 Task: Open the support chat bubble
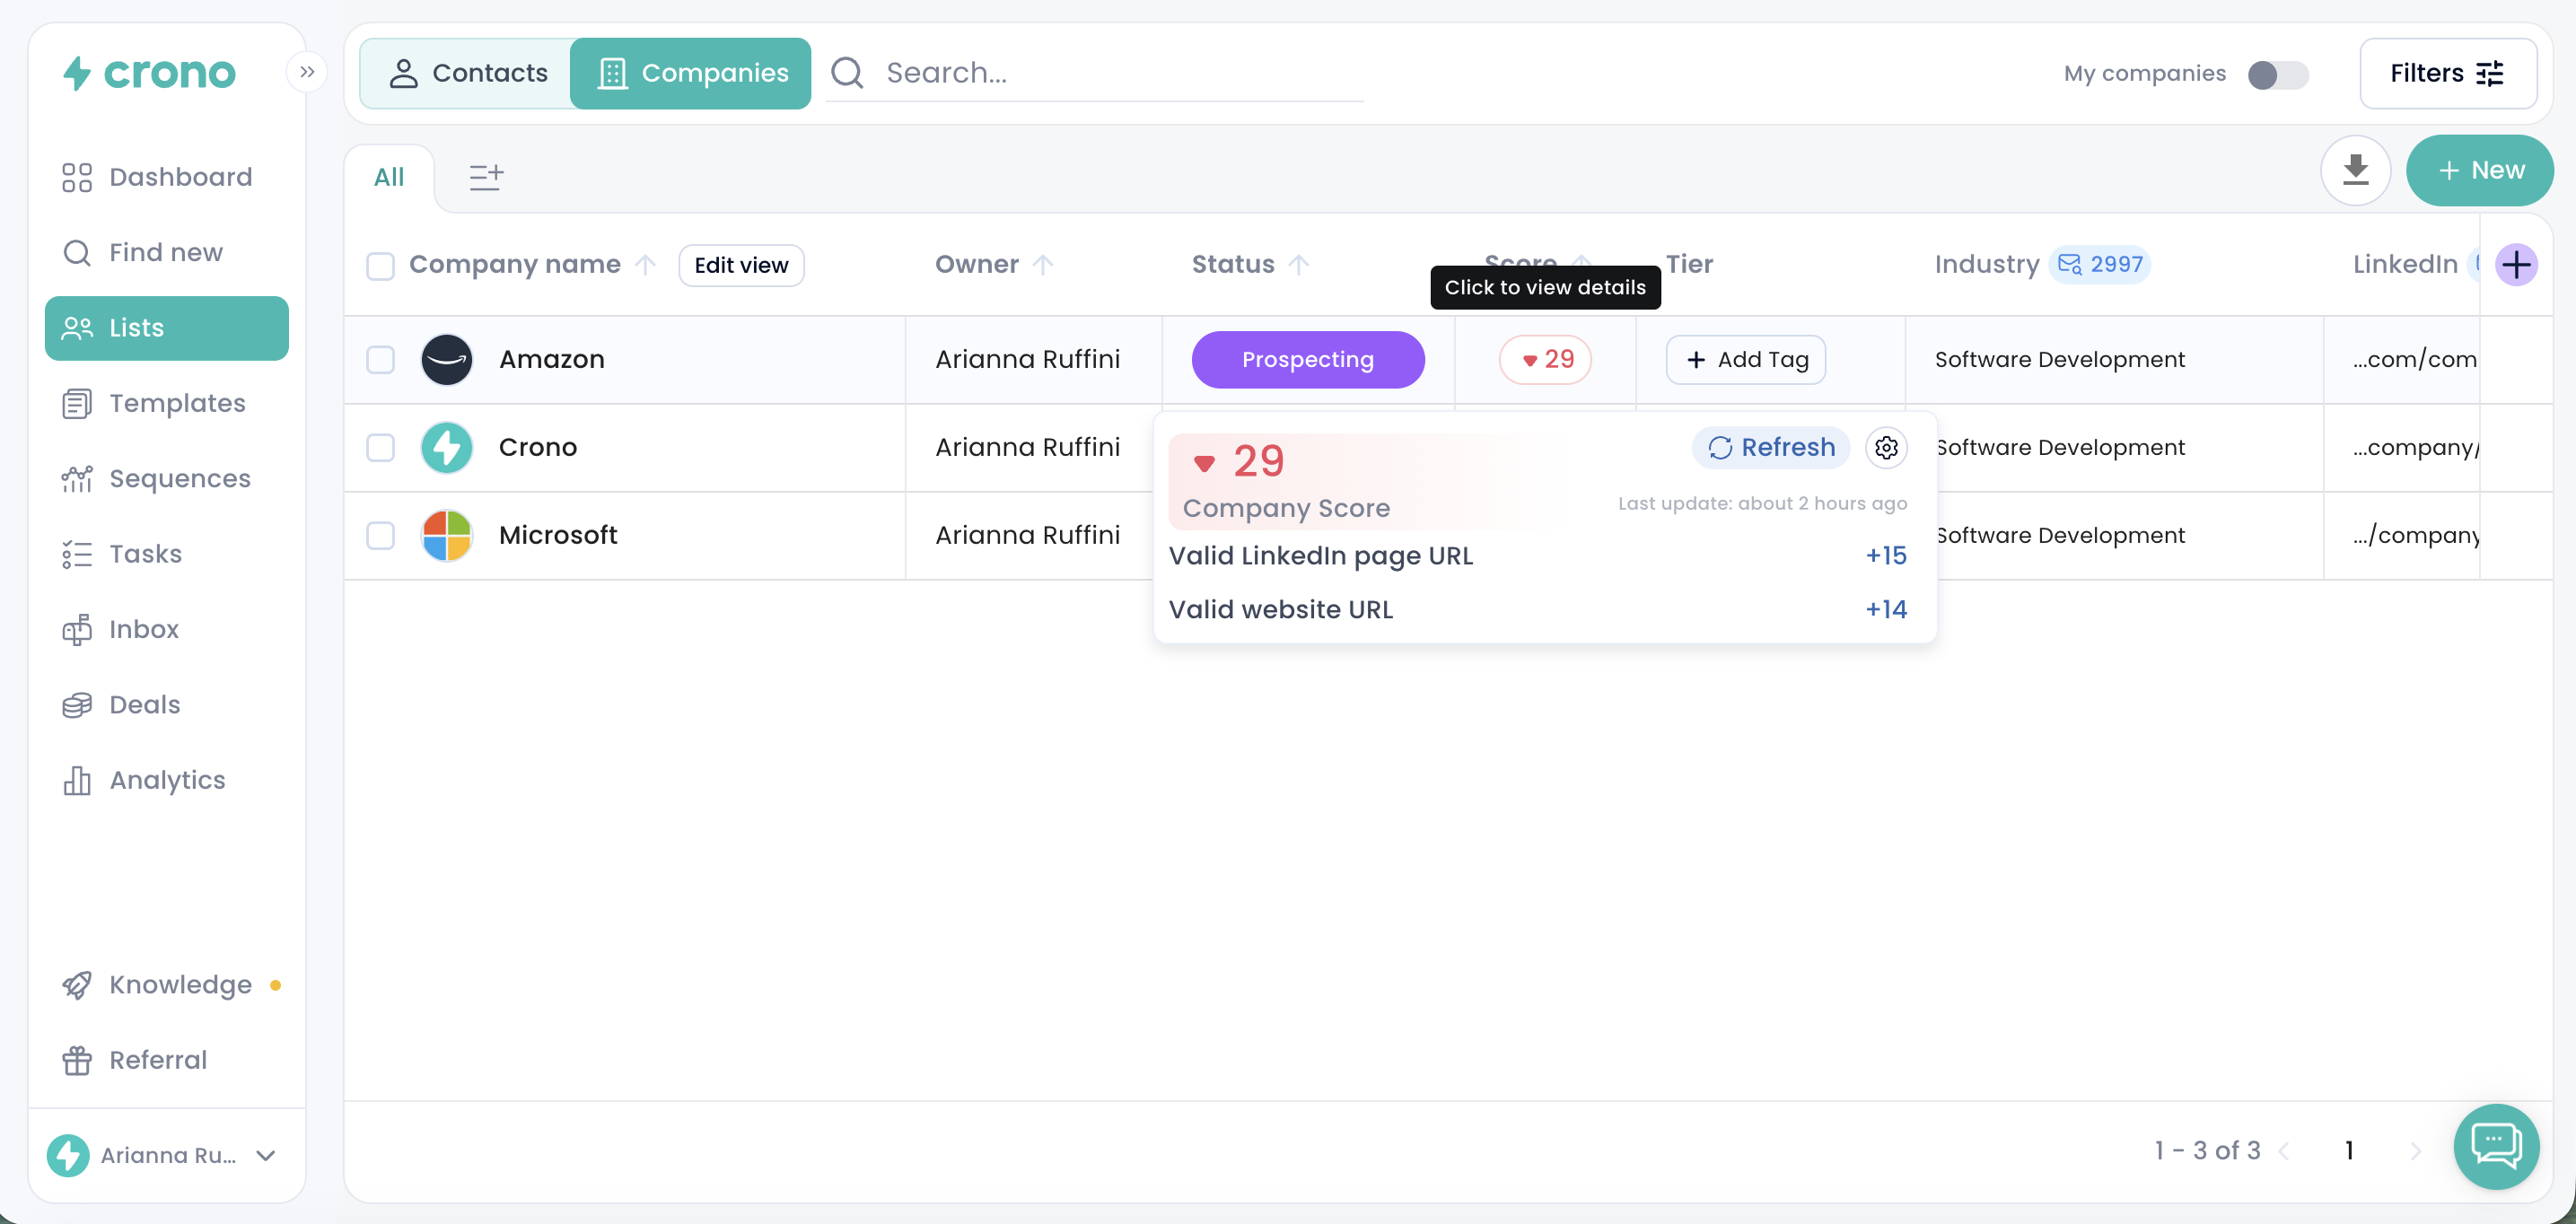(2496, 1146)
